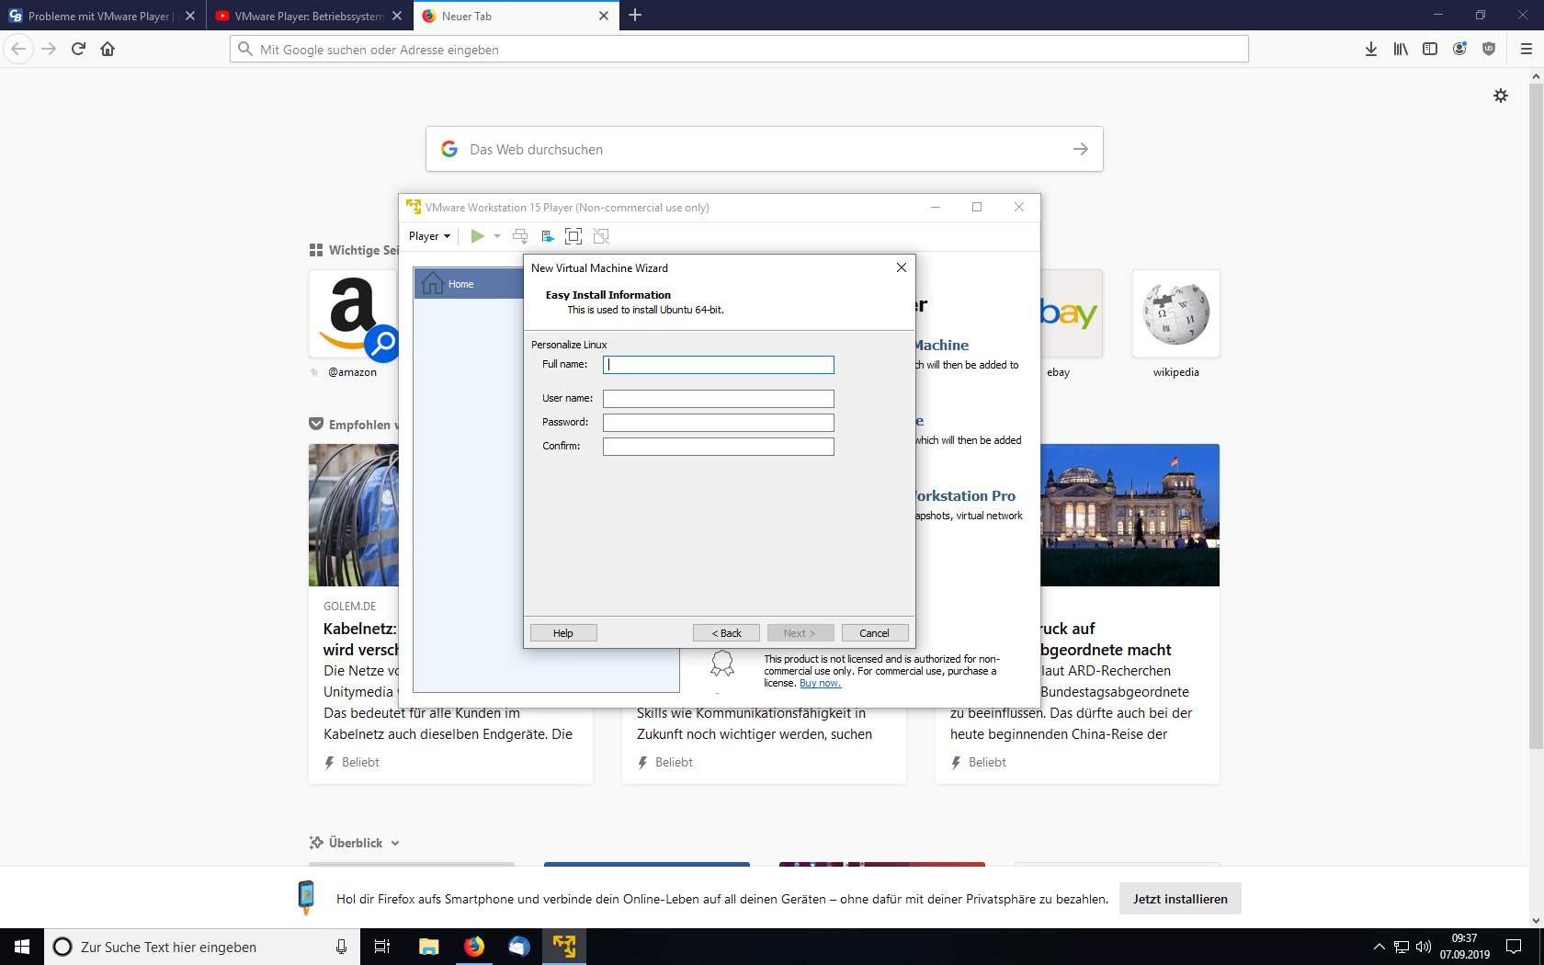The image size is (1544, 965).
Task: Open the GOLEM.DE Kabelnetz article headline
Action: [x=360, y=639]
